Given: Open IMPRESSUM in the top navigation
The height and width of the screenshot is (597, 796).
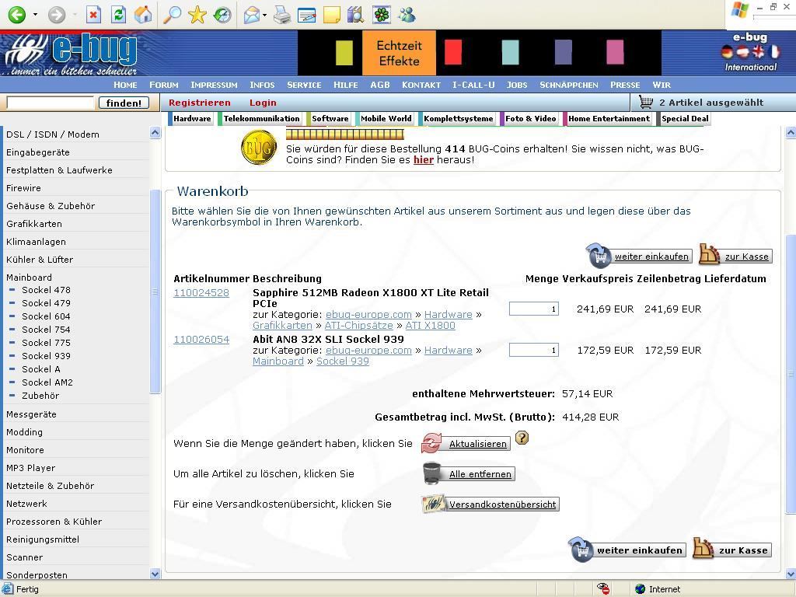Looking at the screenshot, I should (214, 85).
